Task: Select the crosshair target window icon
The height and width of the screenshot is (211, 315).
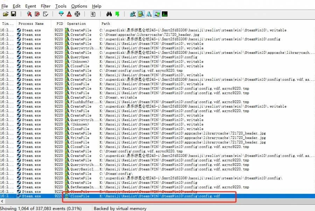Action: 77,14
